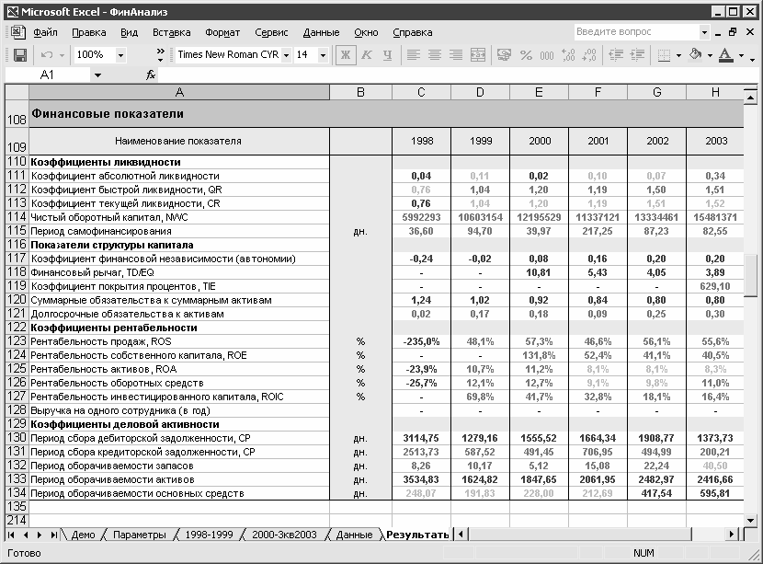Image resolution: width=763 pixels, height=564 pixels.
Task: Apply the Percent style icon
Action: coord(526,55)
